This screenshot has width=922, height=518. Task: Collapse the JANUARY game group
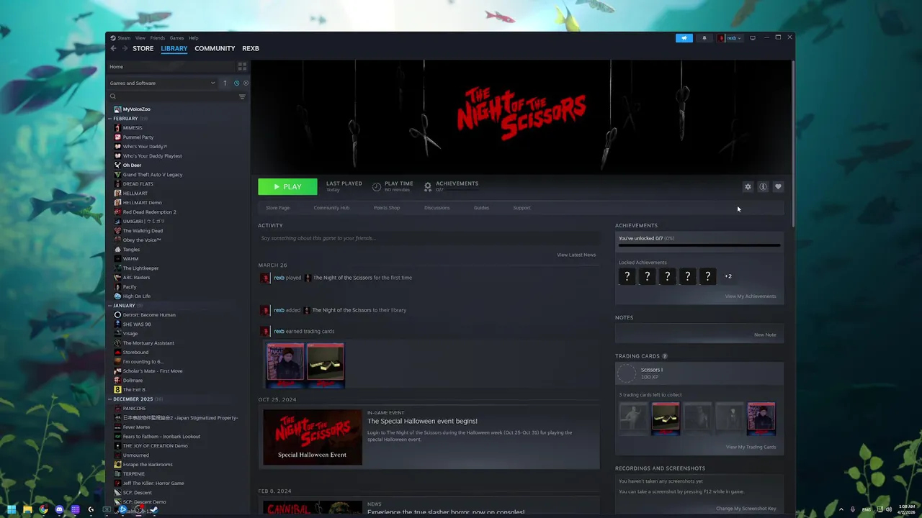[x=110, y=306]
